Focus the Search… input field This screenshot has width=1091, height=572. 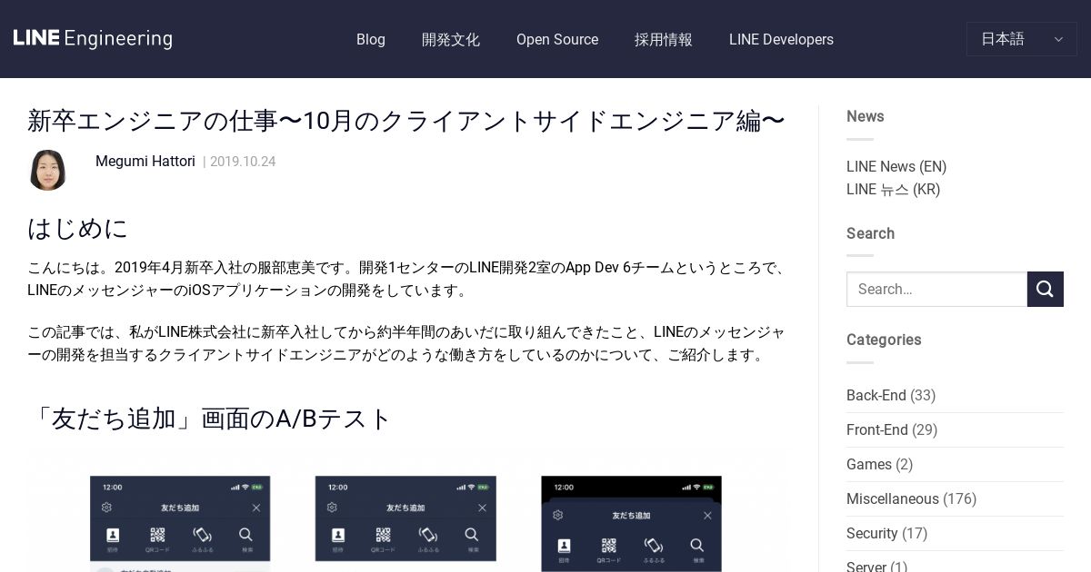coord(936,289)
